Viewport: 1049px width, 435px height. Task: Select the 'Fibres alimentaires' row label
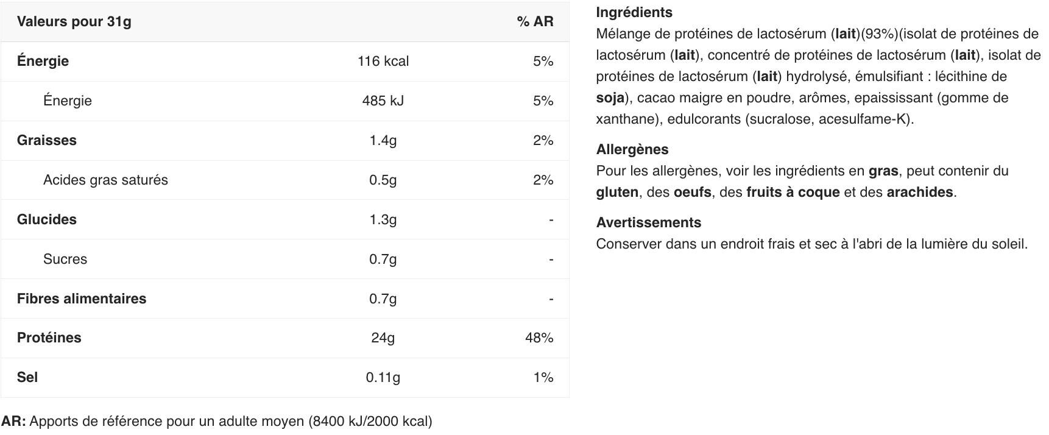(82, 299)
